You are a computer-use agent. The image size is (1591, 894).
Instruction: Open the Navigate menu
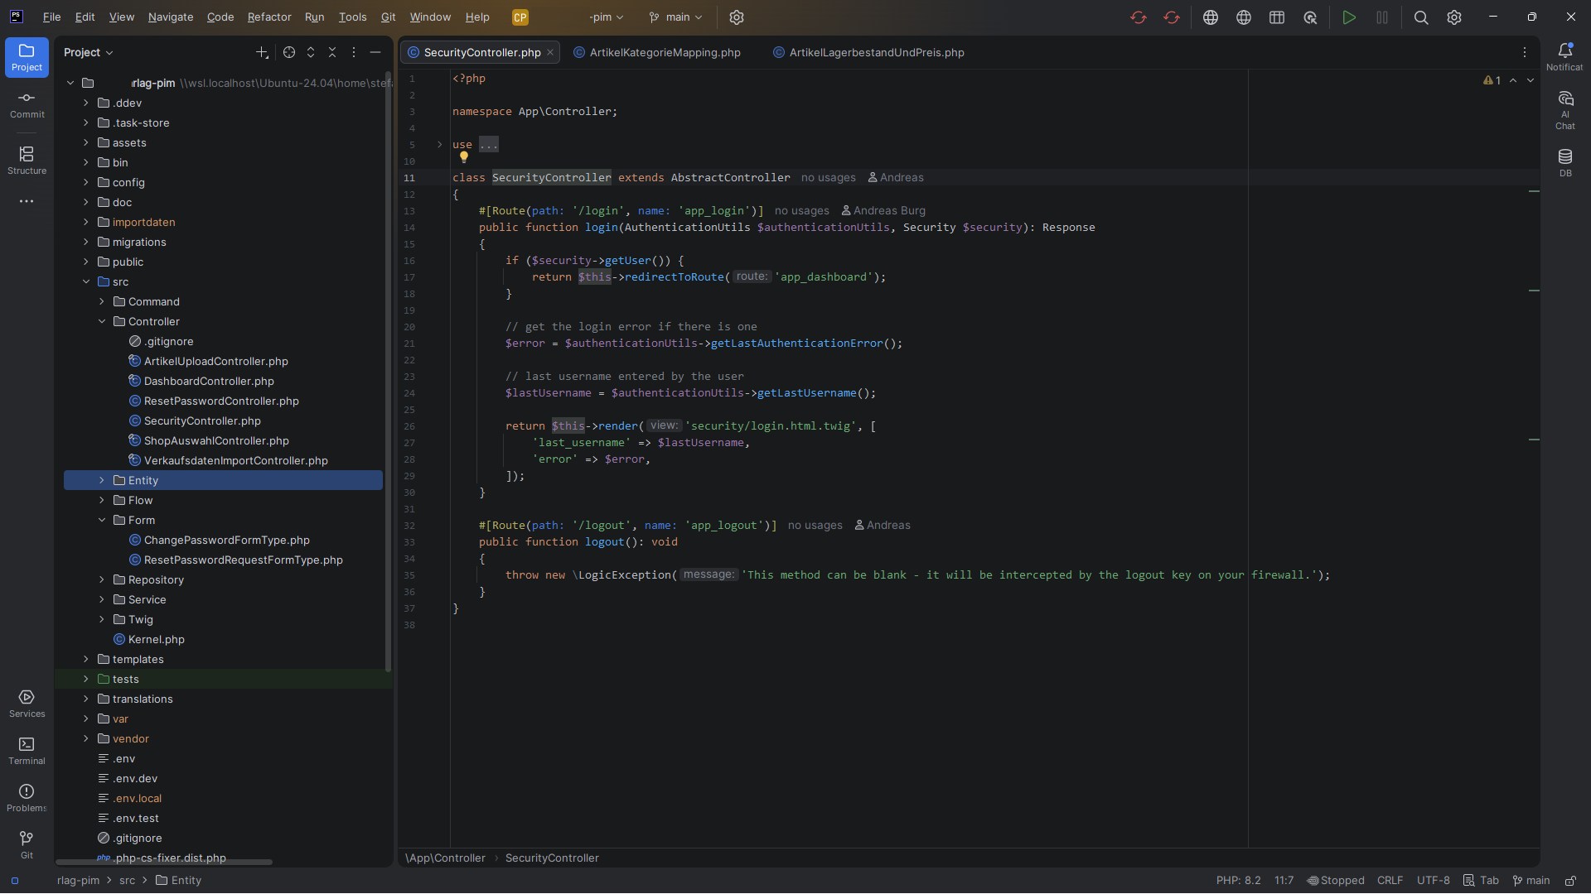[x=171, y=17]
